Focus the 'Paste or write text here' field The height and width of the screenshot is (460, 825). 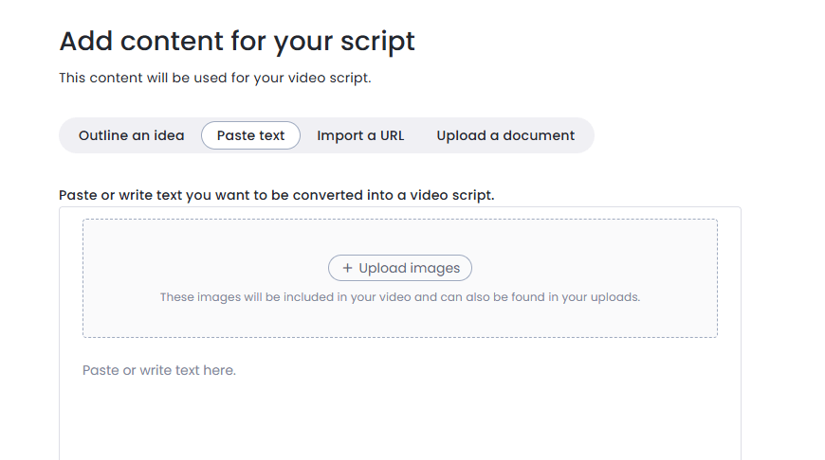pyautogui.click(x=159, y=370)
